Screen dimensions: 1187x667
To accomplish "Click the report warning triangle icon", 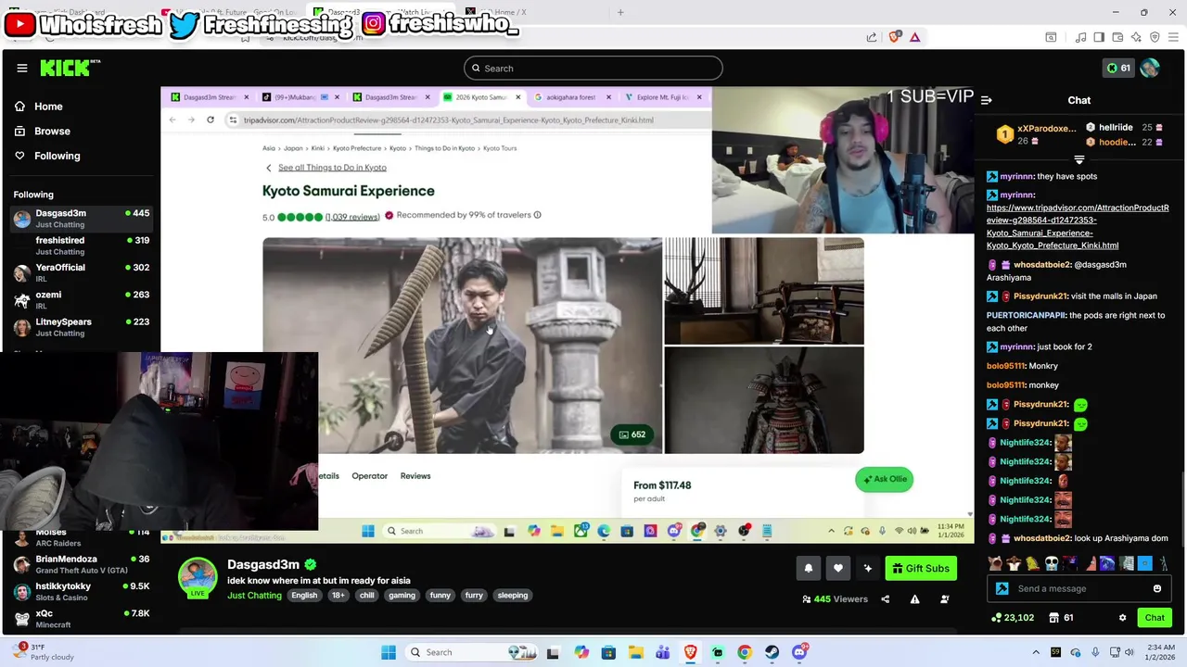I will click(x=914, y=599).
